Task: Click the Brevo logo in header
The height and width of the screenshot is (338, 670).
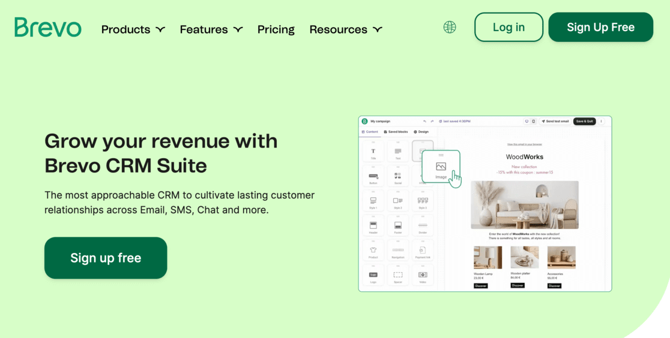Action: 48,28
